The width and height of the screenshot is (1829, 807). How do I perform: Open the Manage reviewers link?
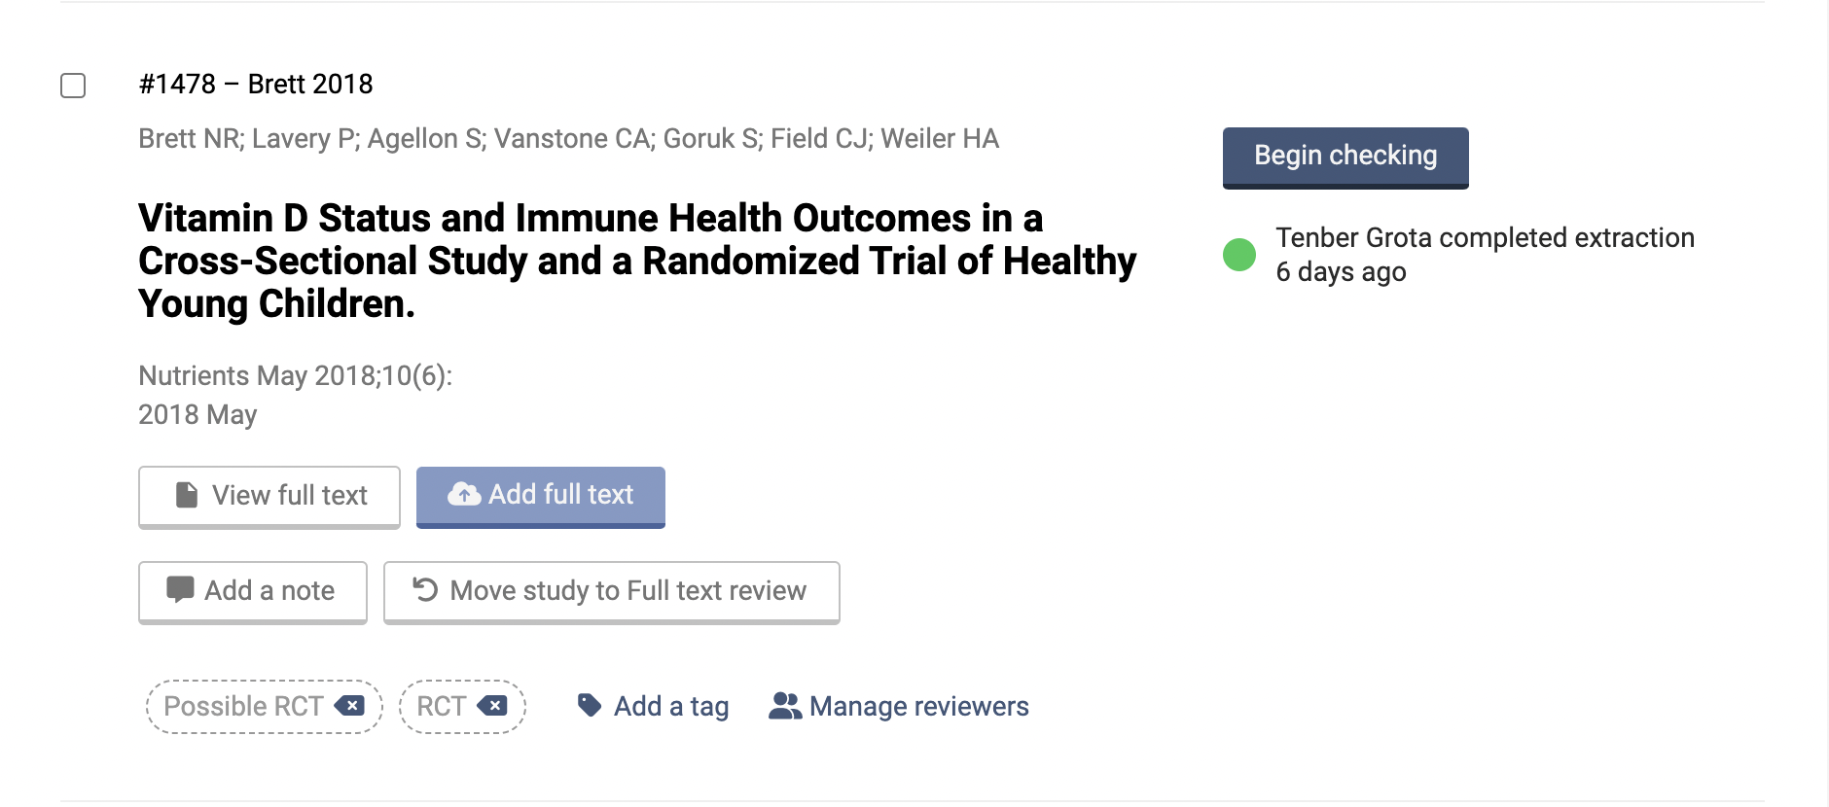[918, 707]
